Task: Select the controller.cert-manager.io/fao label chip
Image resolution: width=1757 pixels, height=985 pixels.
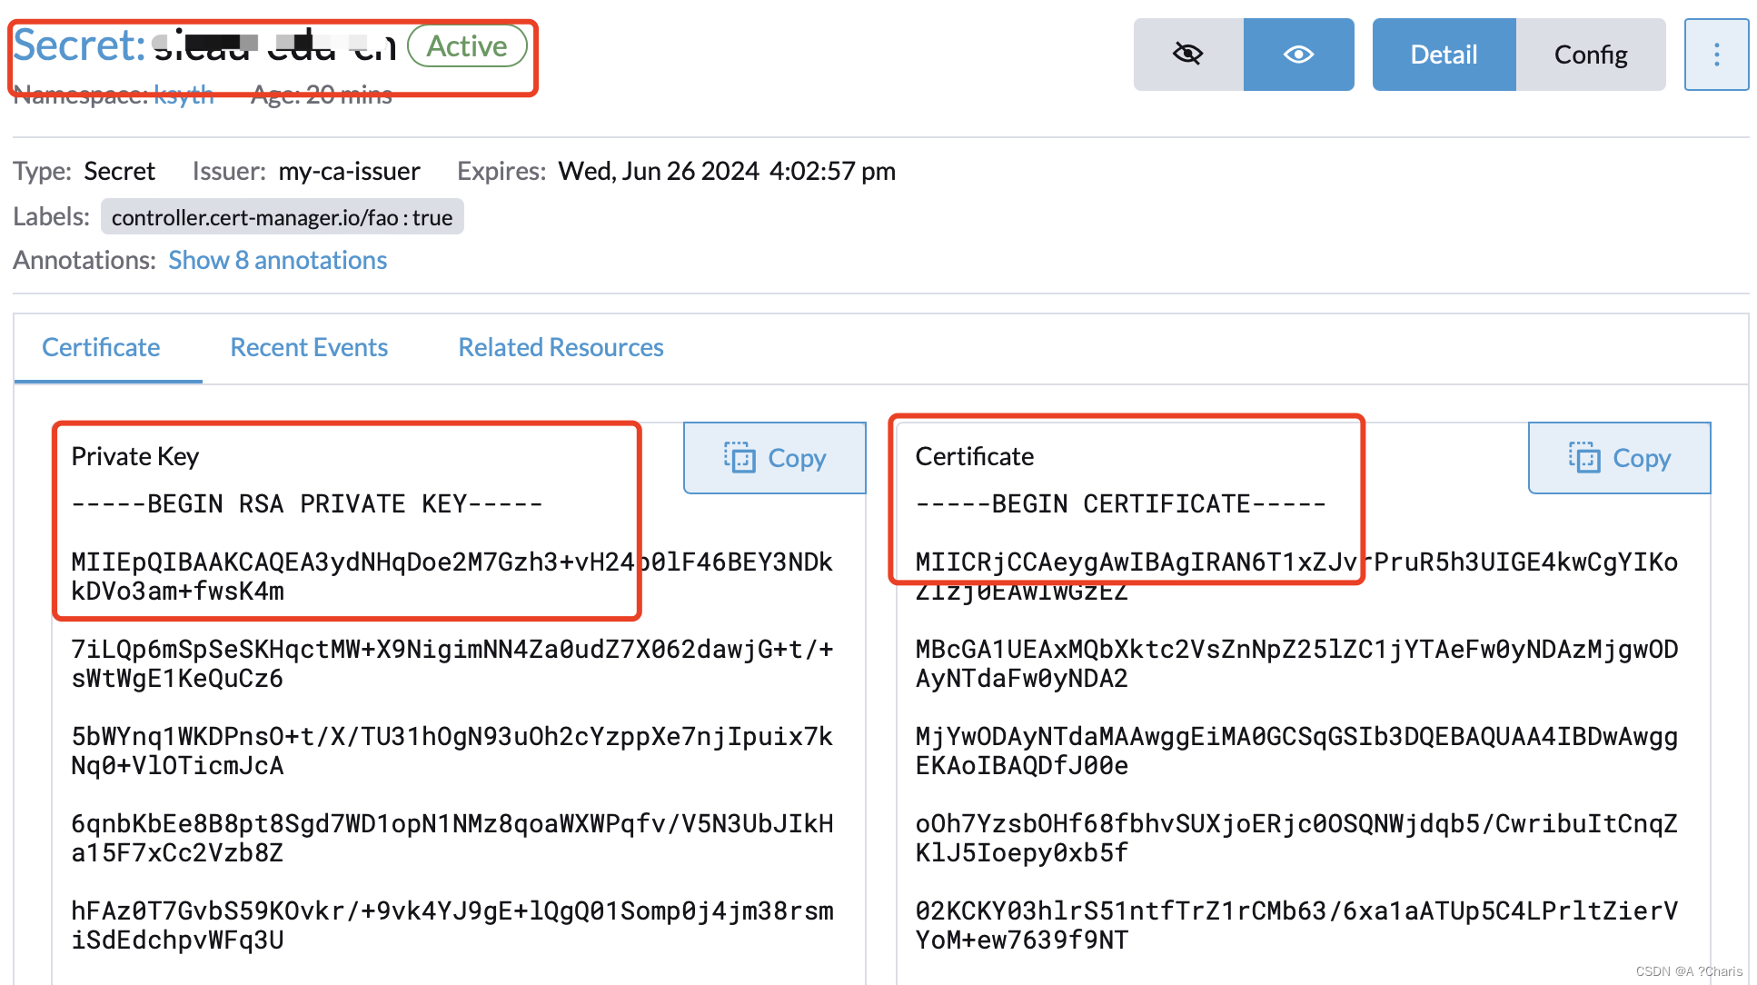Action: tap(283, 217)
